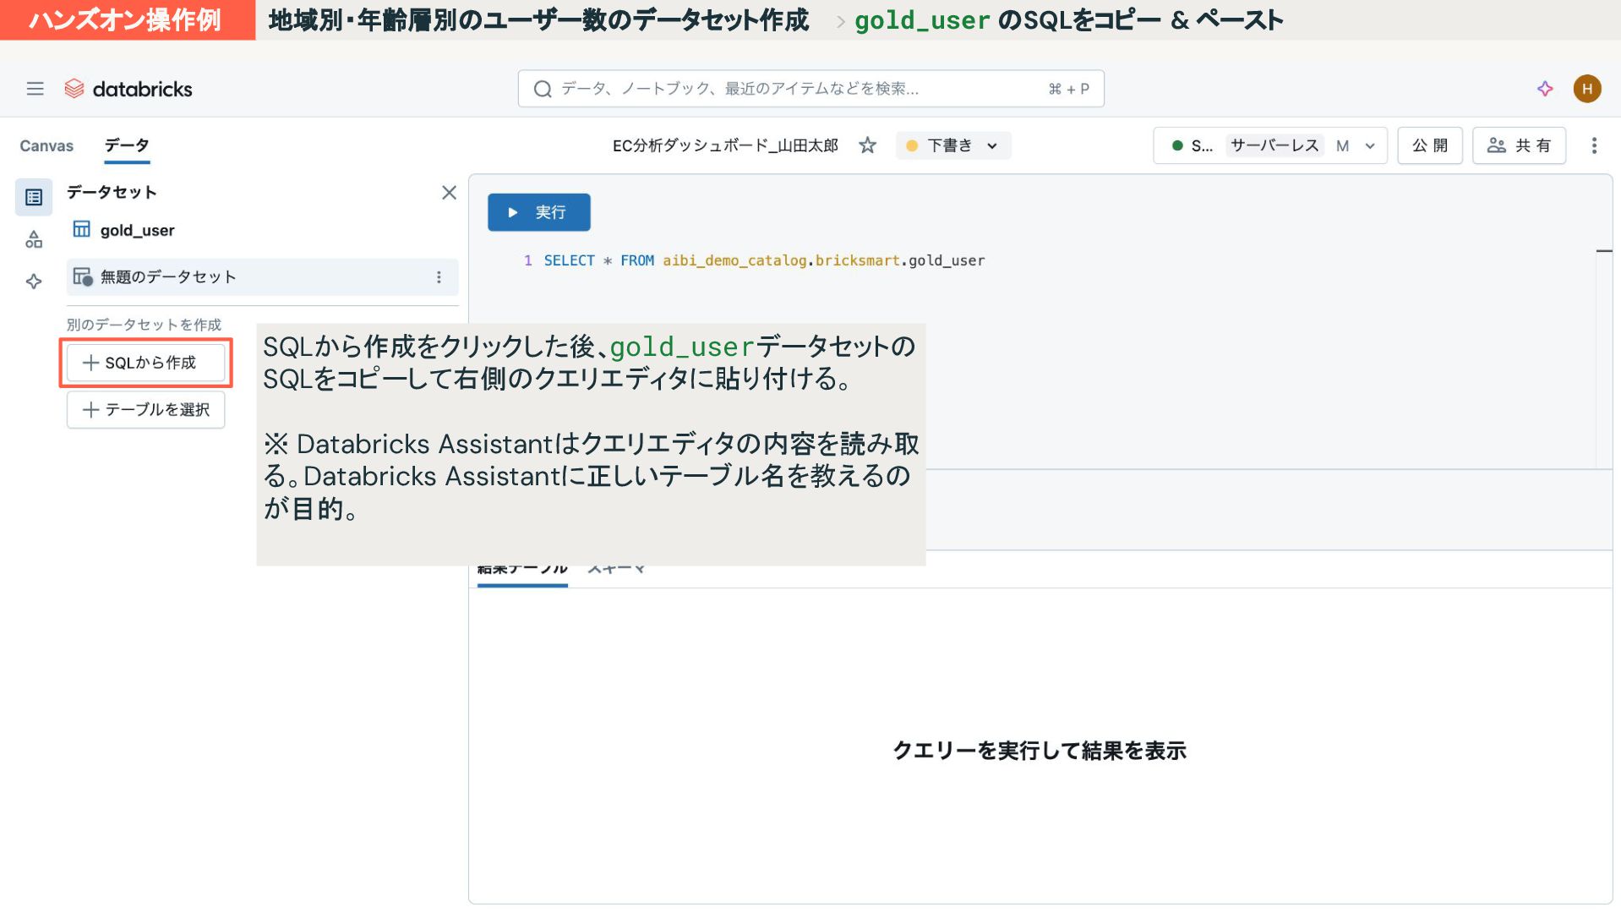Open the 結果テーブル tab
This screenshot has height=913, width=1621.
[x=522, y=569]
